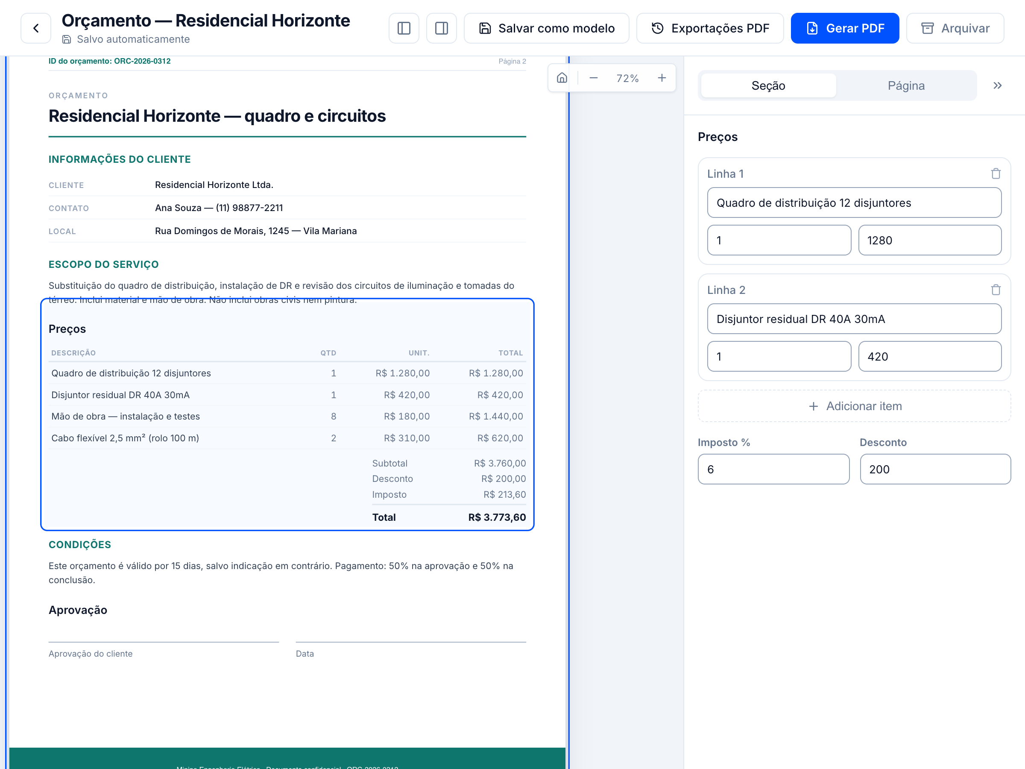The height and width of the screenshot is (769, 1025).
Task: Edit the Desconto field
Action: [x=935, y=470]
